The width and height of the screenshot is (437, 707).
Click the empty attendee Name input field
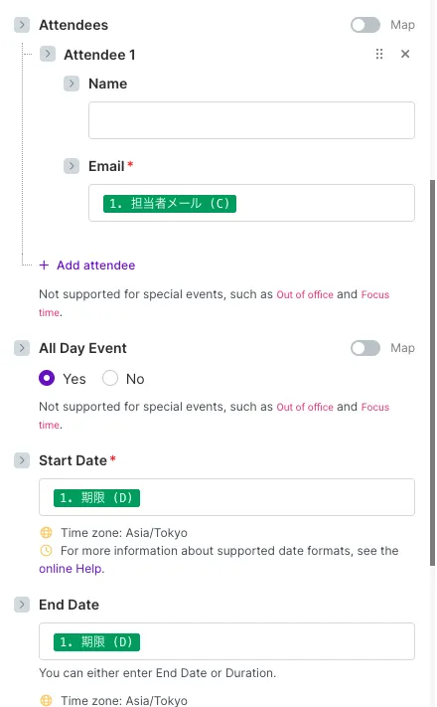coord(251,120)
